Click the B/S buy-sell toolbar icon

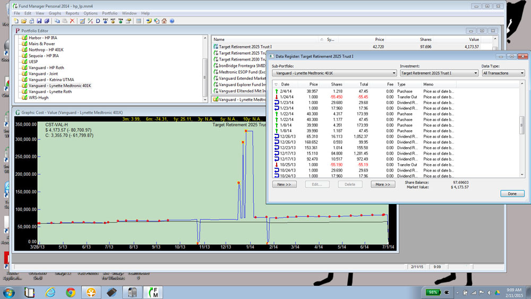click(90, 21)
